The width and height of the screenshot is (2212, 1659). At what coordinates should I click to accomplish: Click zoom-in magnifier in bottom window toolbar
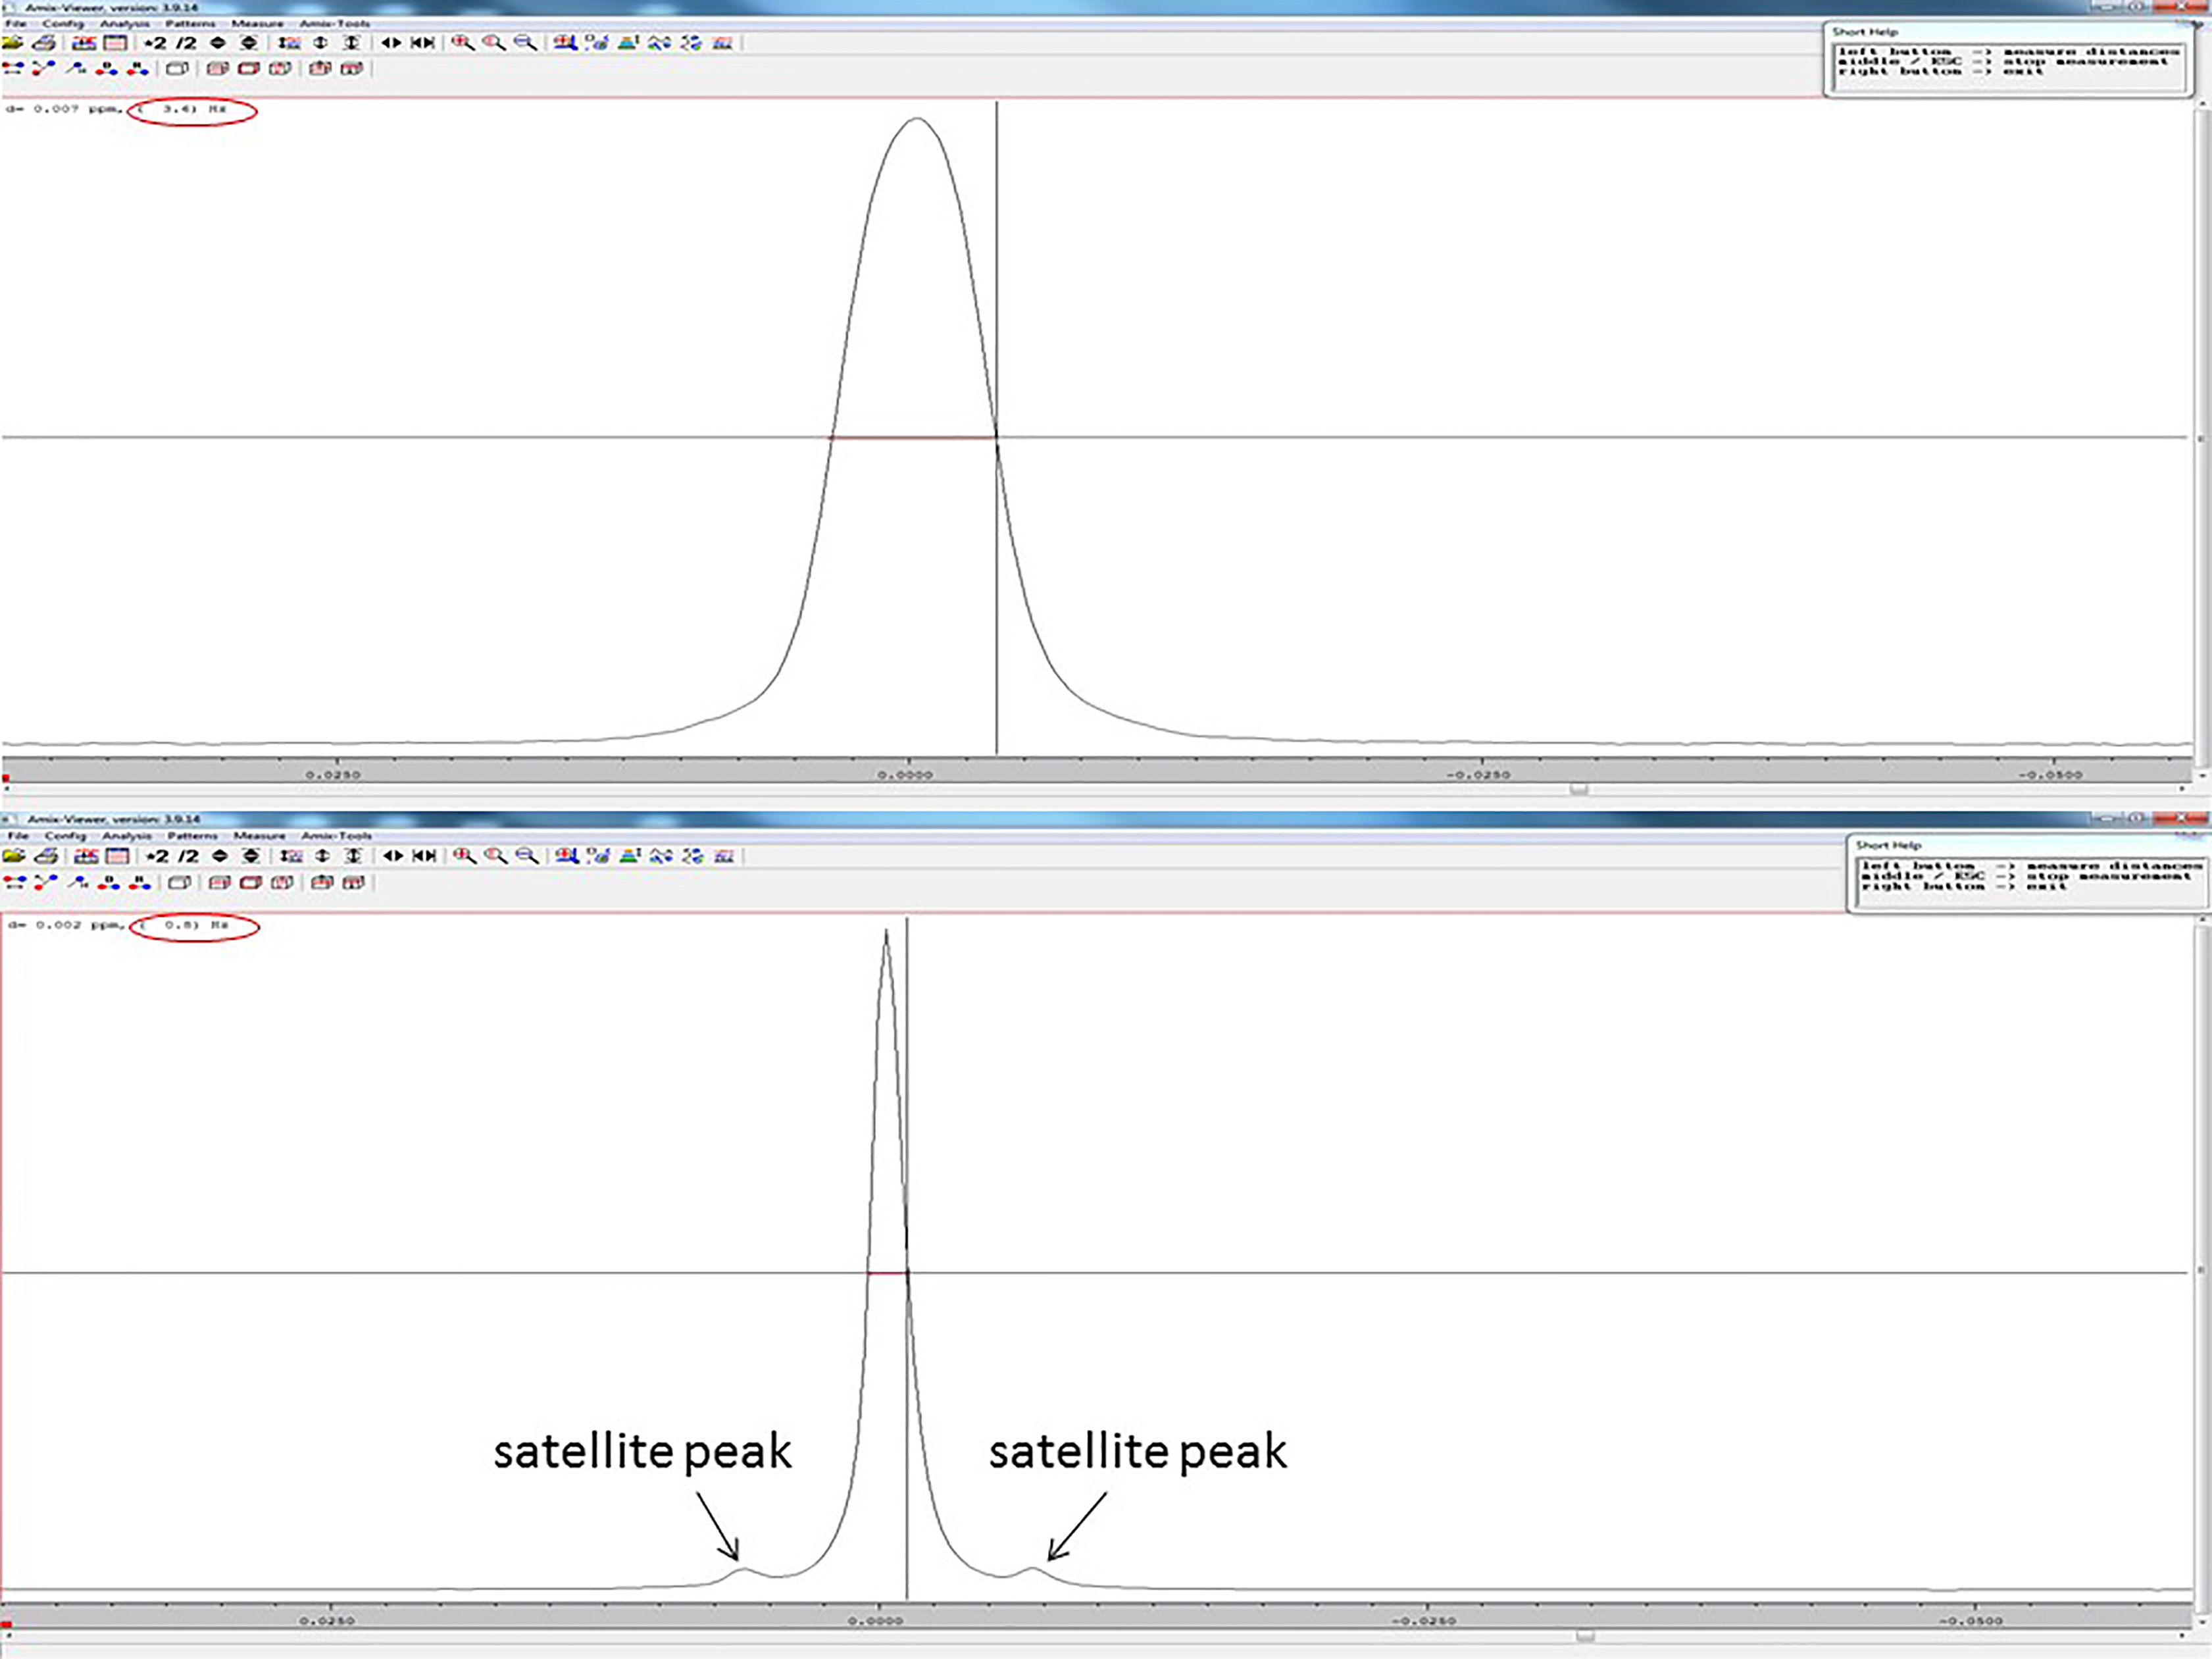464,856
